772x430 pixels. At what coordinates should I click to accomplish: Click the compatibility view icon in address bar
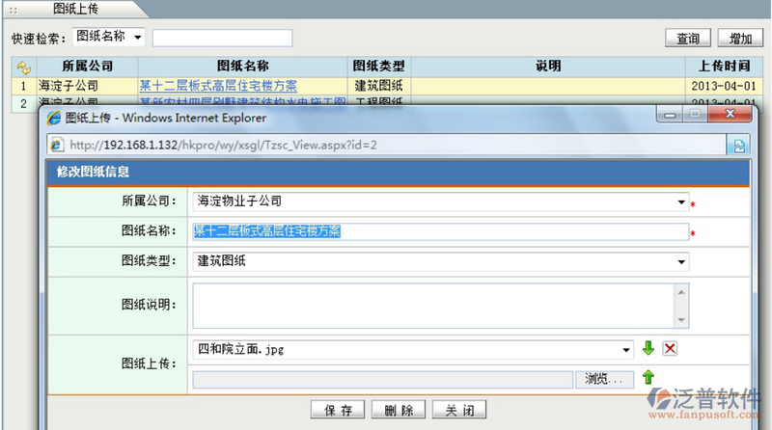tap(739, 145)
